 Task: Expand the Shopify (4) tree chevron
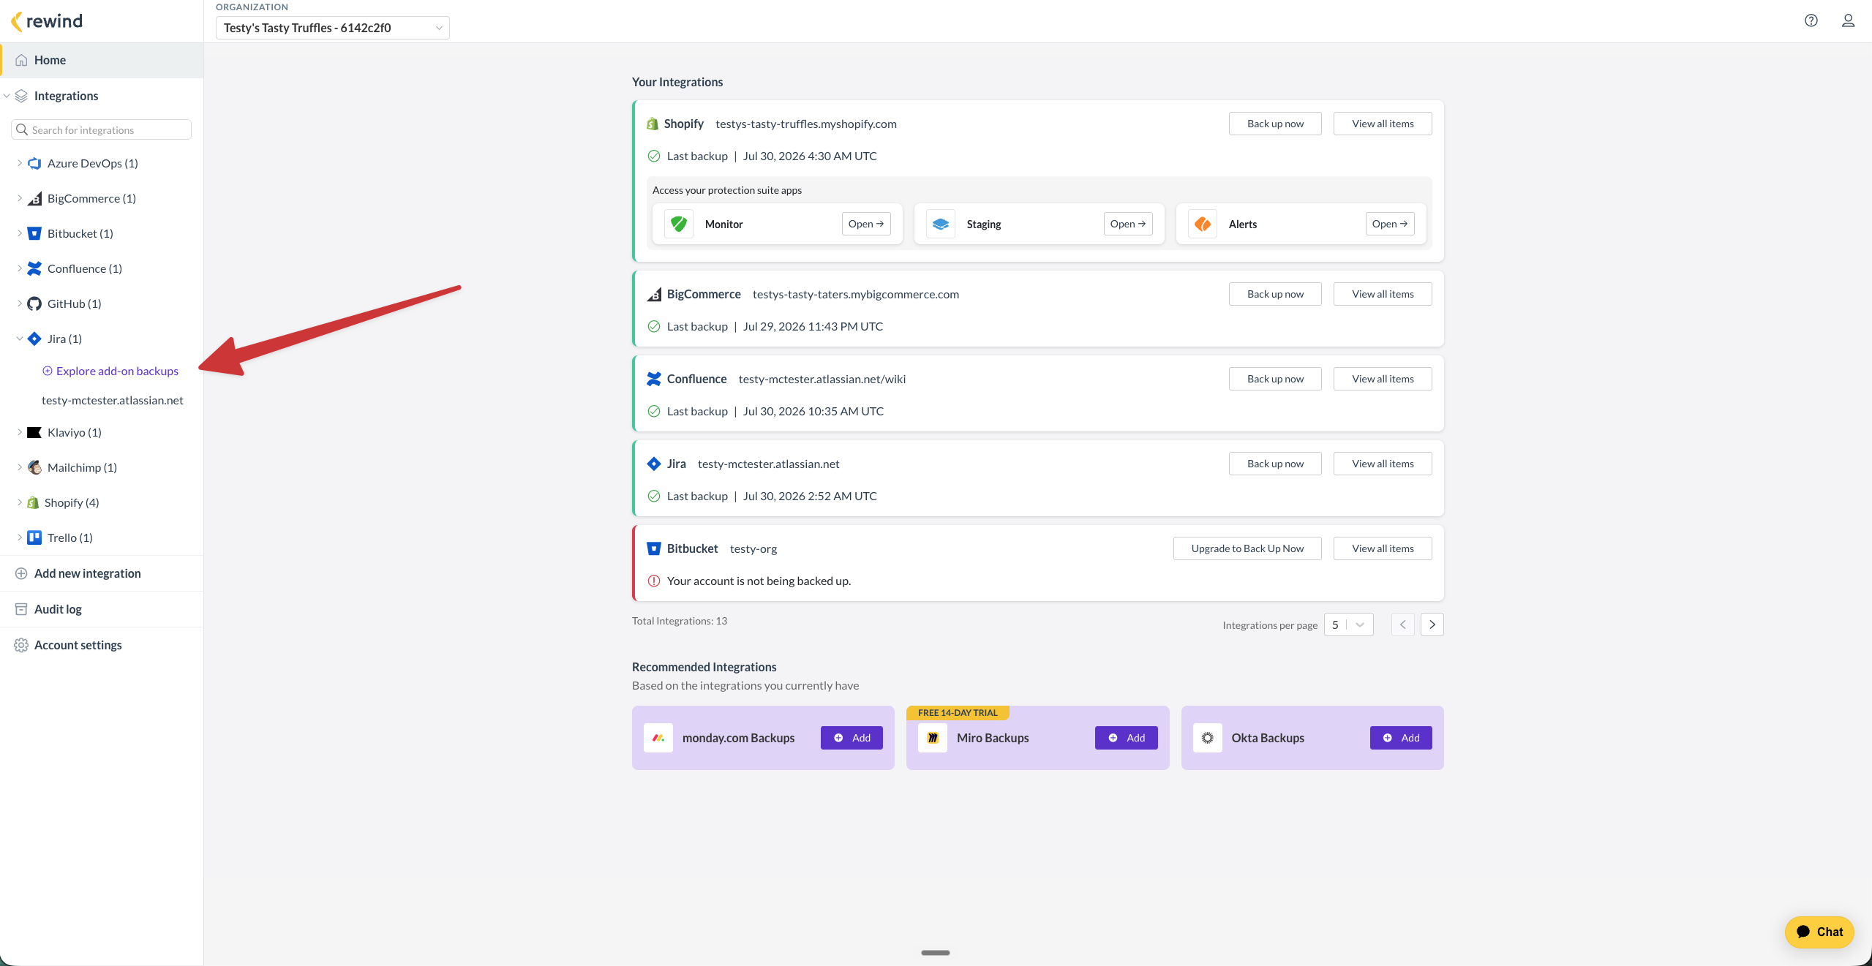tap(19, 502)
